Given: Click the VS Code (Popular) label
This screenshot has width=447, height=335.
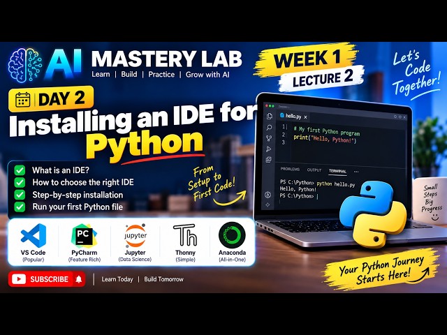Looking at the screenshot, I should [x=33, y=255].
